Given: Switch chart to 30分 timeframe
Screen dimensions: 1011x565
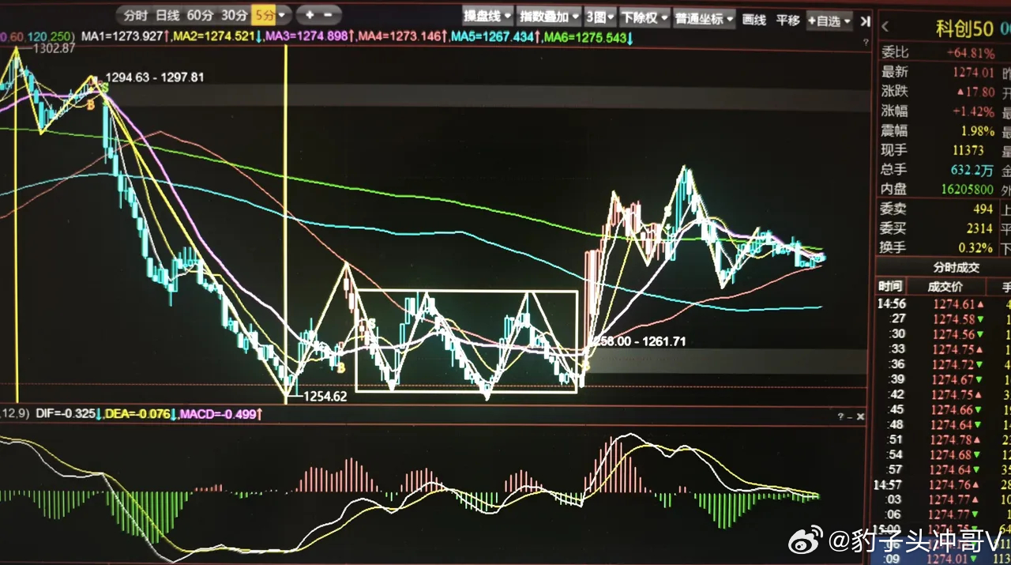Looking at the screenshot, I should coord(234,14).
